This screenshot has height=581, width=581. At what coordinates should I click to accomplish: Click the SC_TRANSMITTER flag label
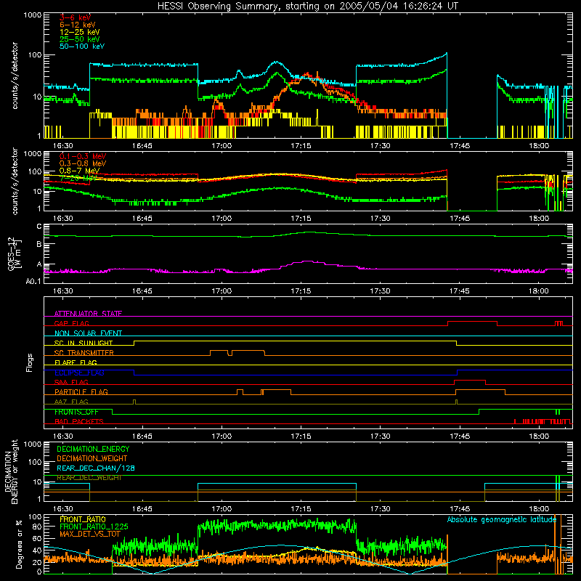(x=84, y=353)
